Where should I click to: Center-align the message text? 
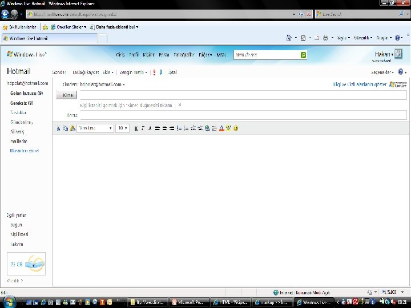tap(164, 128)
